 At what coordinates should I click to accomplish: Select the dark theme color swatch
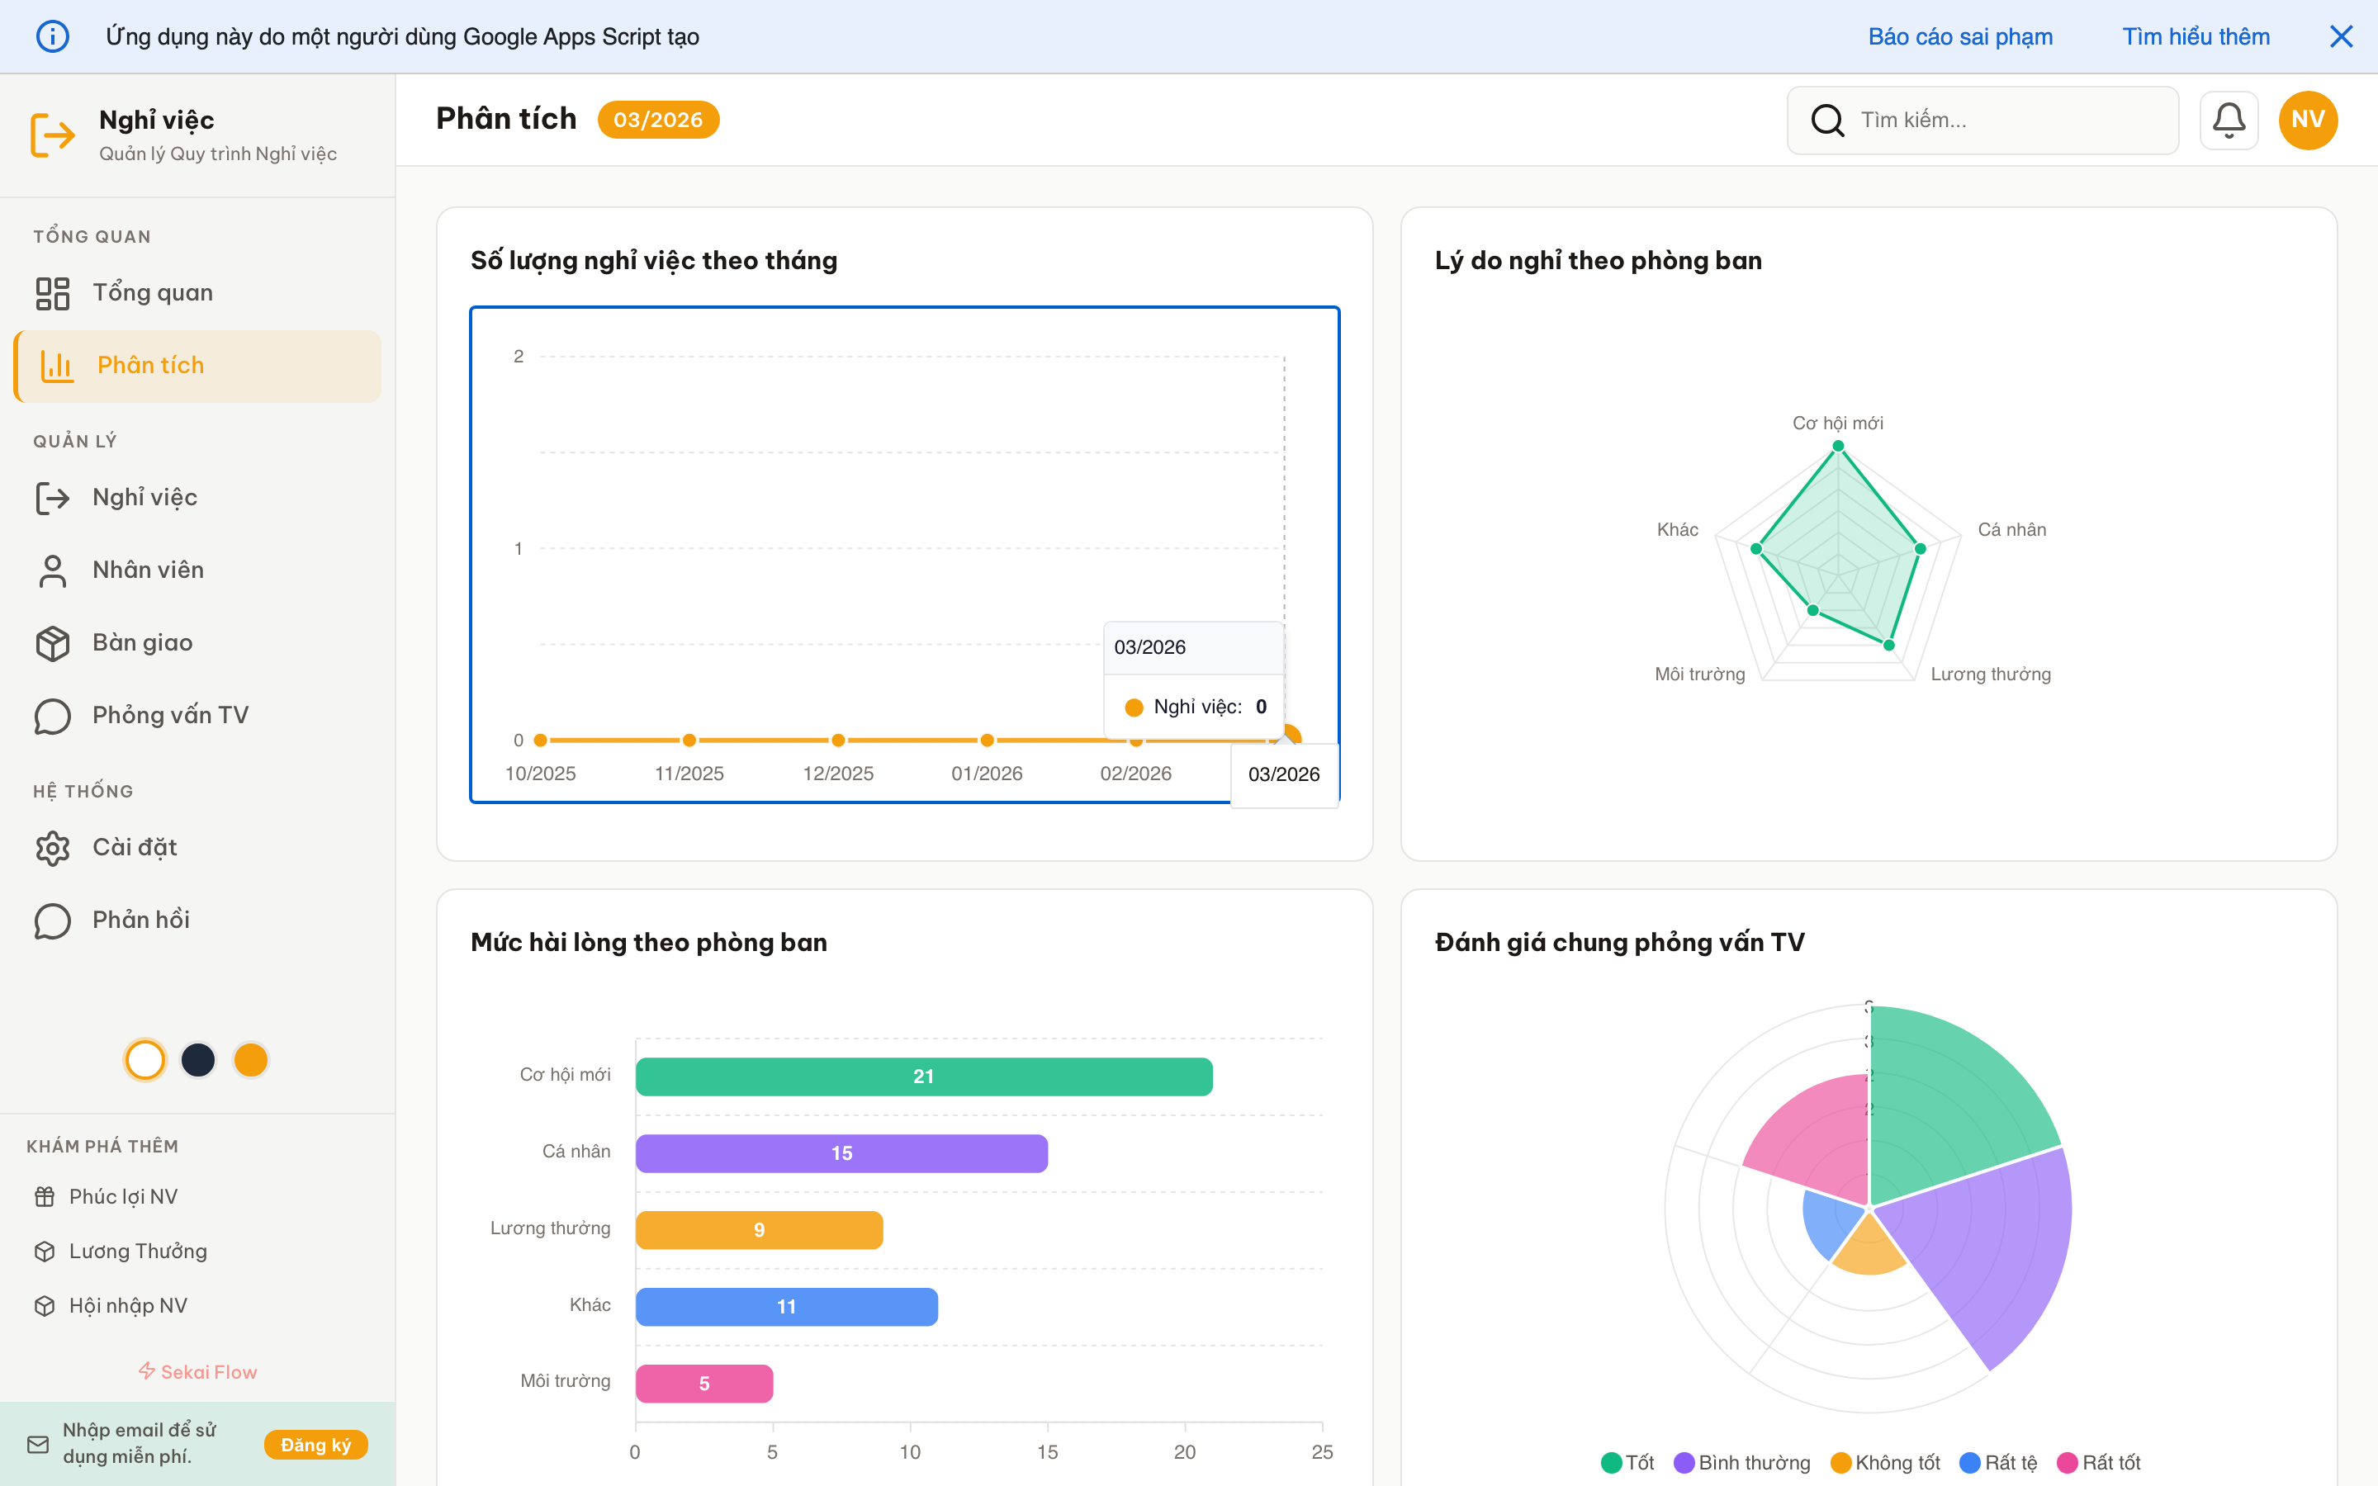coord(197,1059)
